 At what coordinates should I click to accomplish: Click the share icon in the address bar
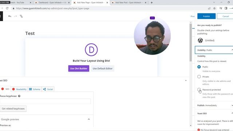click(209, 8)
